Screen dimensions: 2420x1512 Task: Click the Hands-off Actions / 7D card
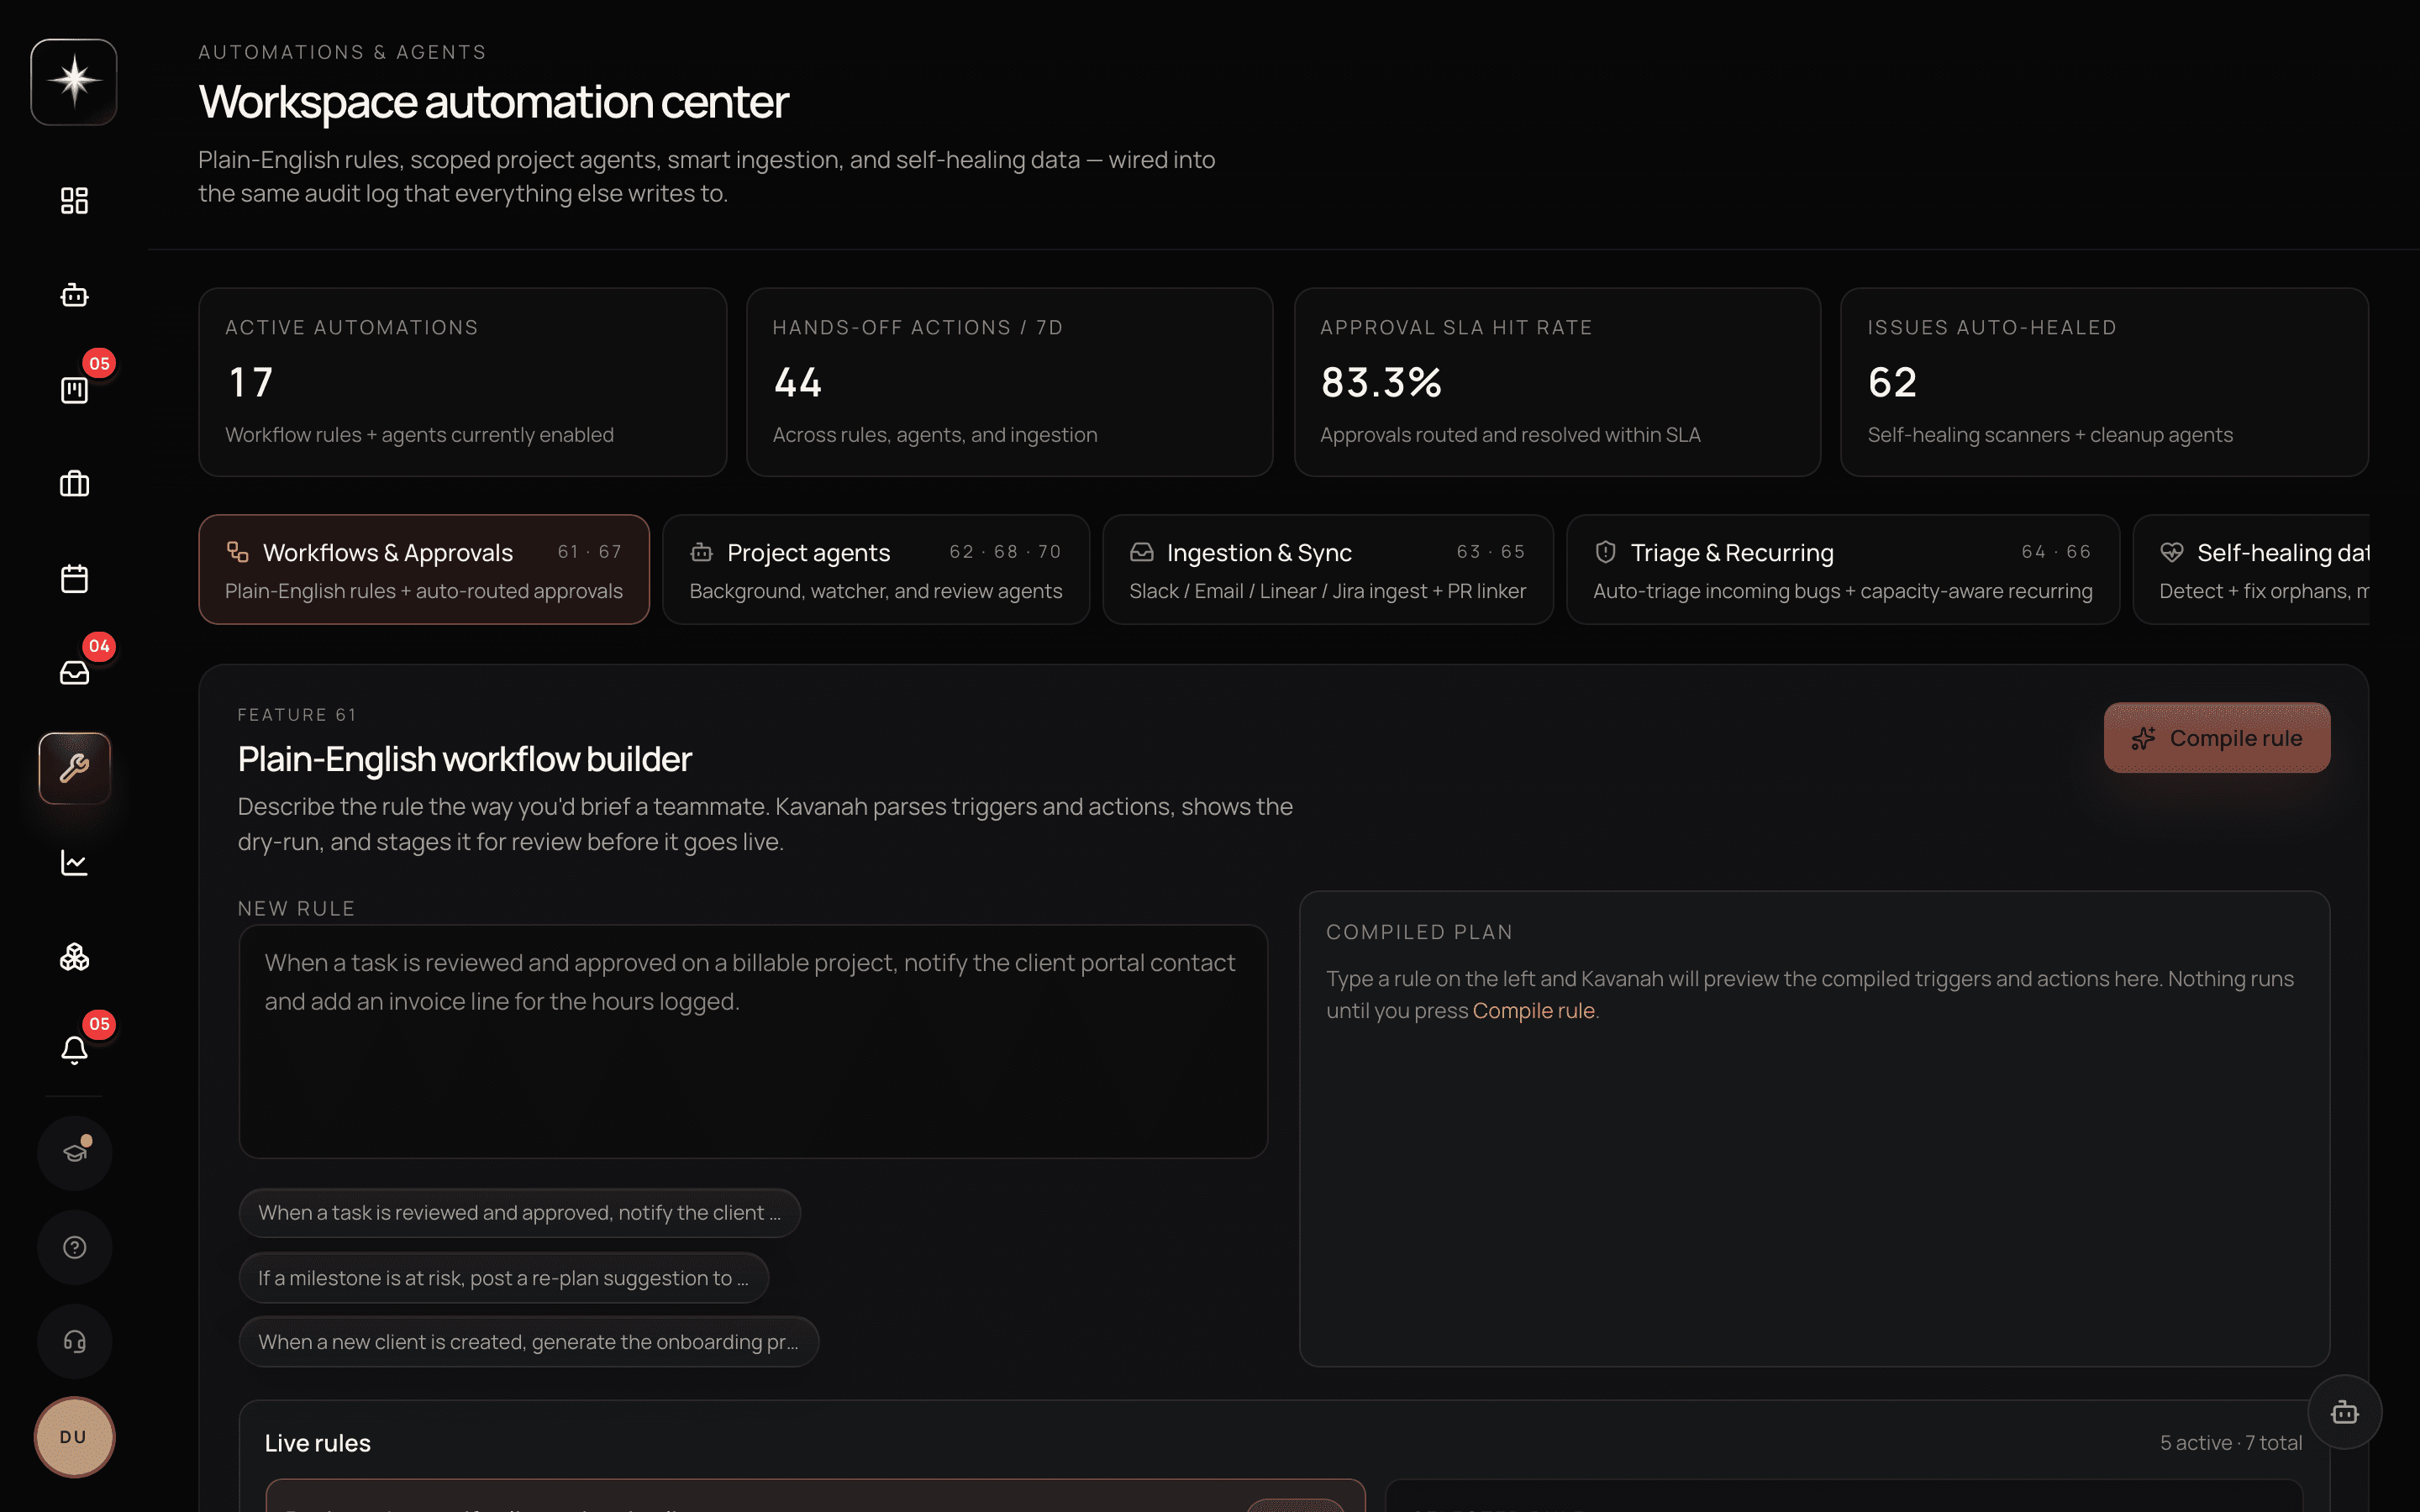(x=1009, y=382)
